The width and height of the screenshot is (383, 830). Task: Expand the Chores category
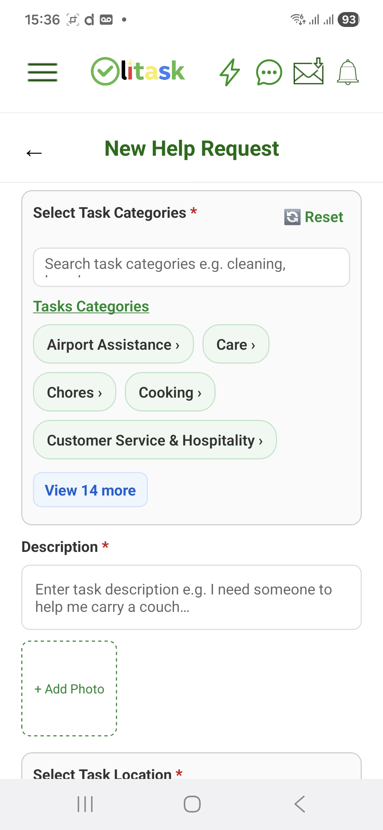(74, 392)
